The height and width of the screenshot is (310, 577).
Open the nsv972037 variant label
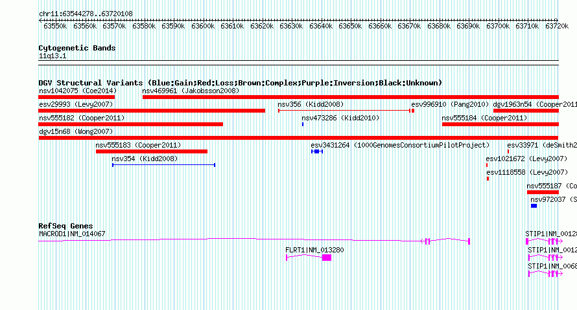(x=554, y=200)
